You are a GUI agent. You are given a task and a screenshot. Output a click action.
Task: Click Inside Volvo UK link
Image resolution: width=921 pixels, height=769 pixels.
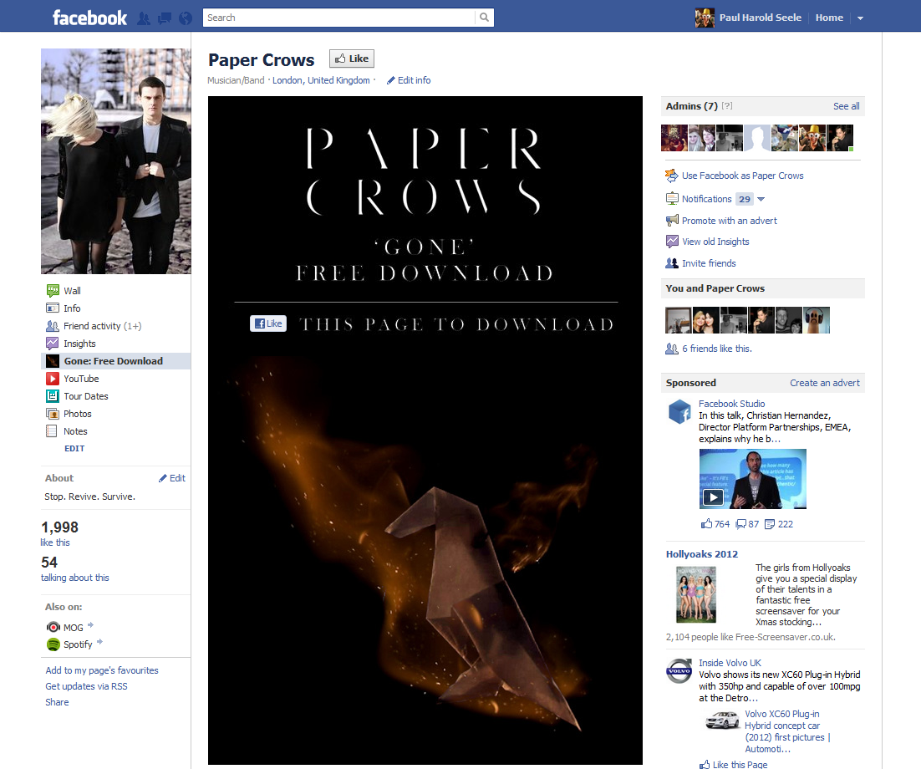pos(730,663)
